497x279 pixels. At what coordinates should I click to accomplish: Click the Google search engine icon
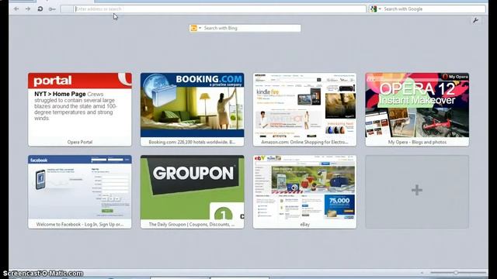point(374,9)
